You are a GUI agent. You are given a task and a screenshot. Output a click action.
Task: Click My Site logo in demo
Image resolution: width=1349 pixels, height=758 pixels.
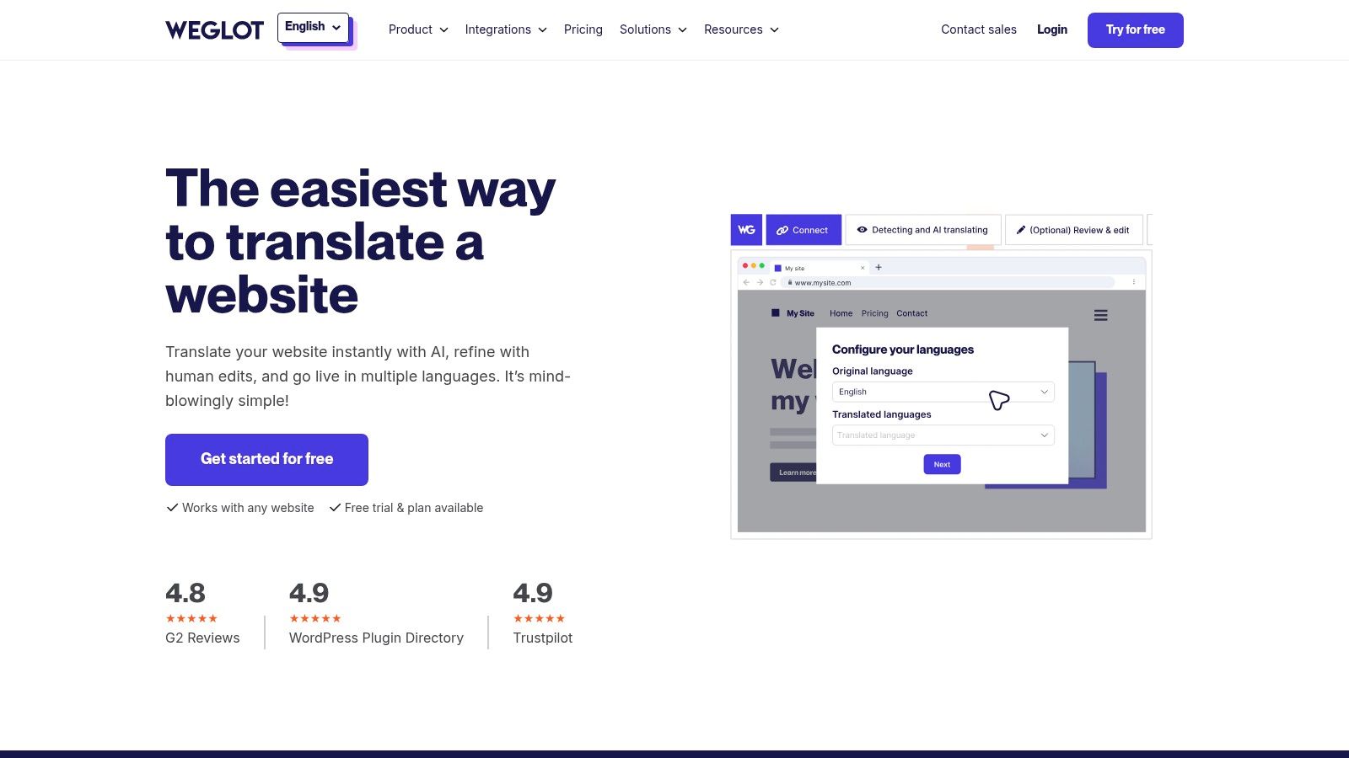pos(793,313)
